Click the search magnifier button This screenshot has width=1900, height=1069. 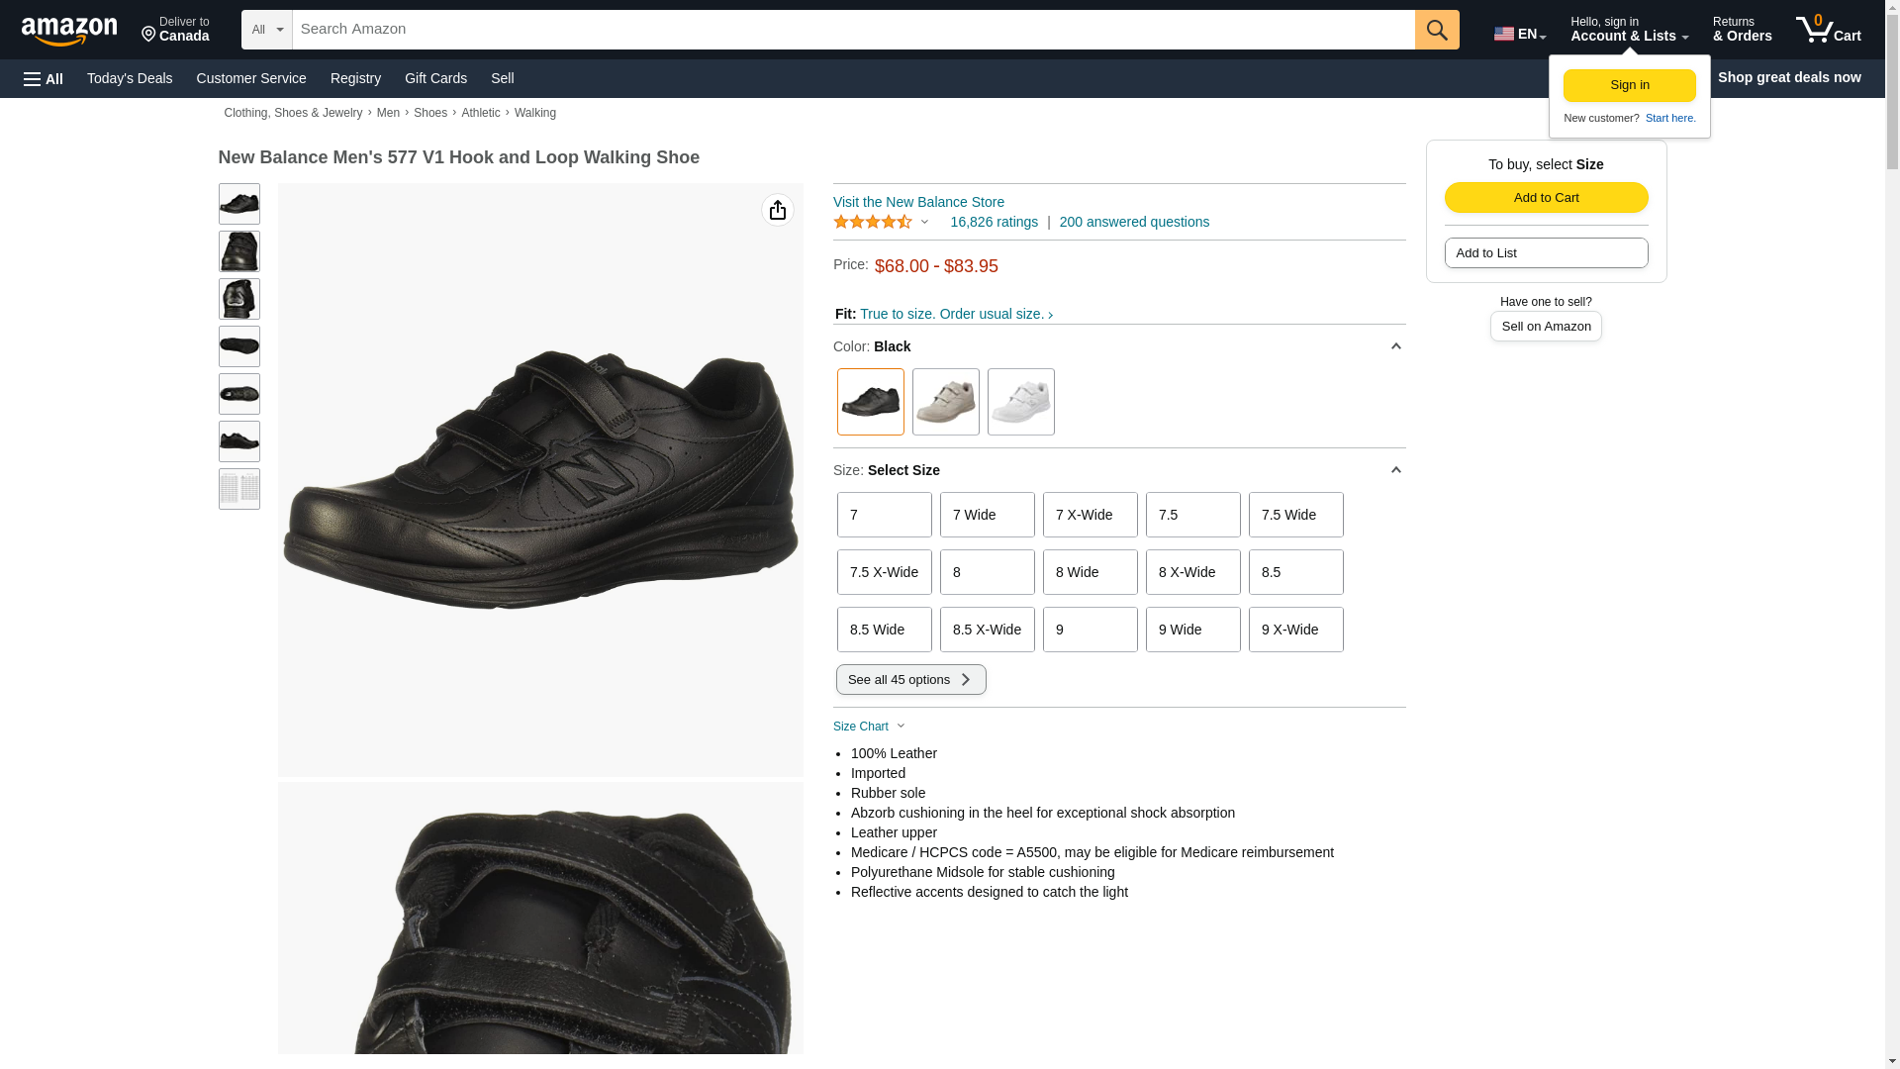(1437, 30)
